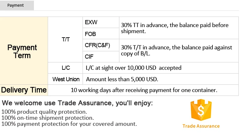Click the CFR(C&F) trade term cell

[x=97, y=45]
